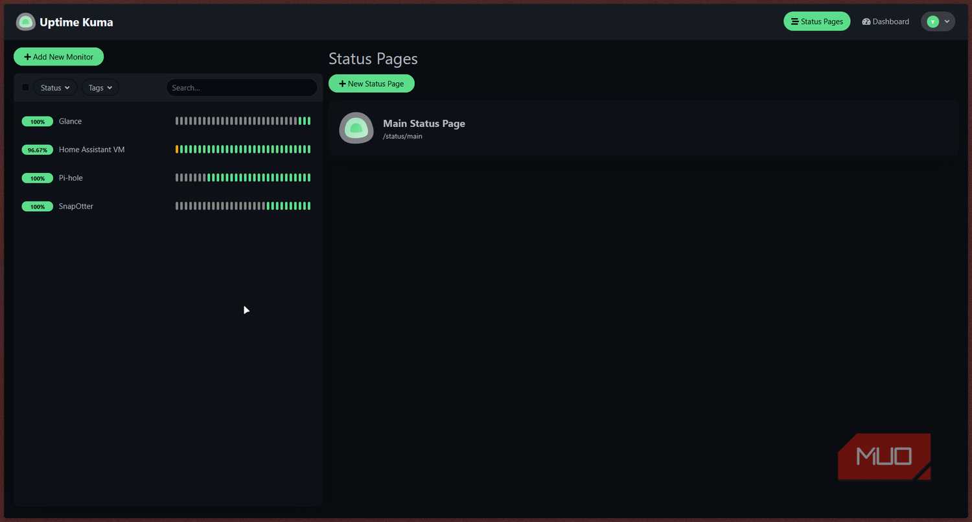Open the Status Pages tab in header
This screenshot has height=522, width=972.
click(x=816, y=21)
